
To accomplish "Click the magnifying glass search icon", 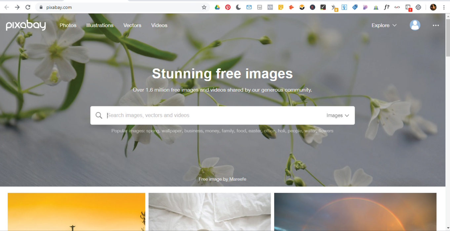I will click(99, 115).
